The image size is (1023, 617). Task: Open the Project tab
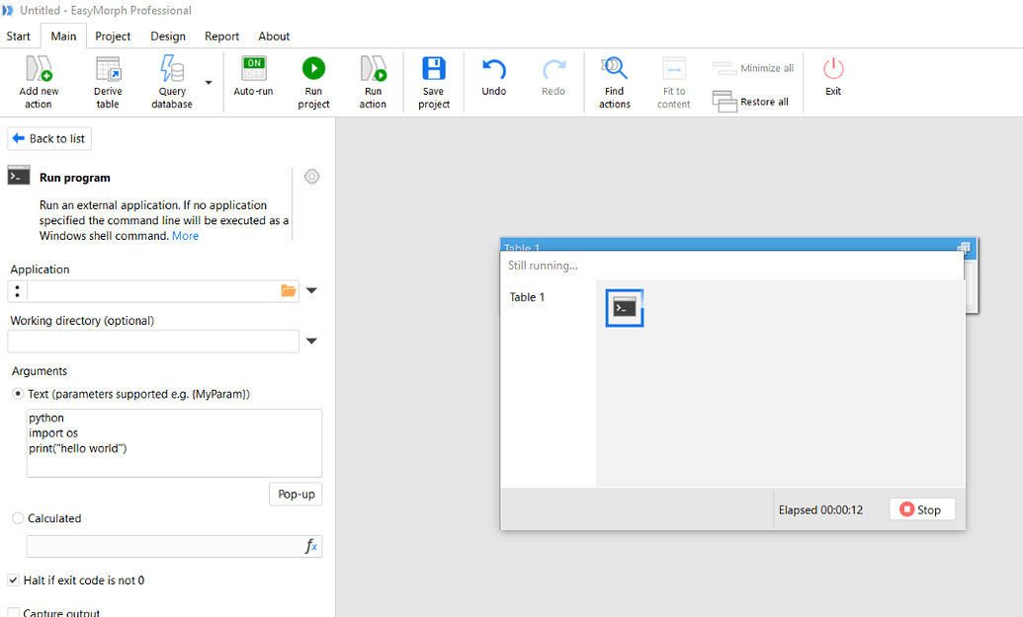[113, 37]
